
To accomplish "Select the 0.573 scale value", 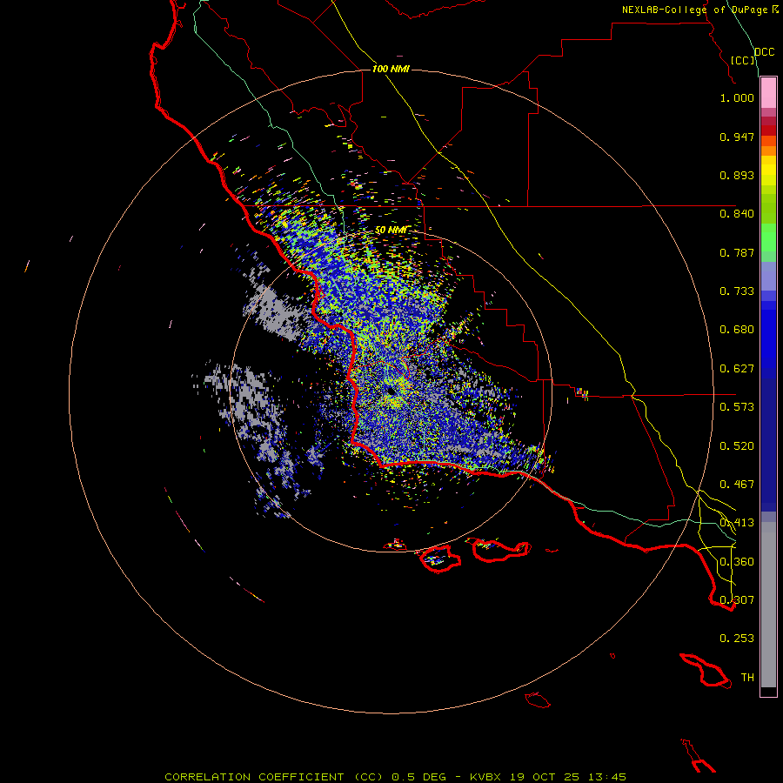I will click(737, 407).
